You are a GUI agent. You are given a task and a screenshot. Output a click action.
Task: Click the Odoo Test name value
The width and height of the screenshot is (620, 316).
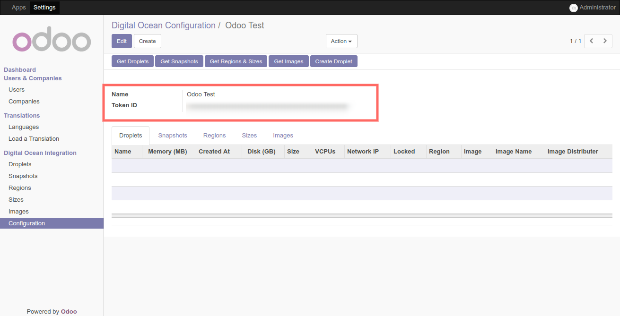(x=201, y=94)
